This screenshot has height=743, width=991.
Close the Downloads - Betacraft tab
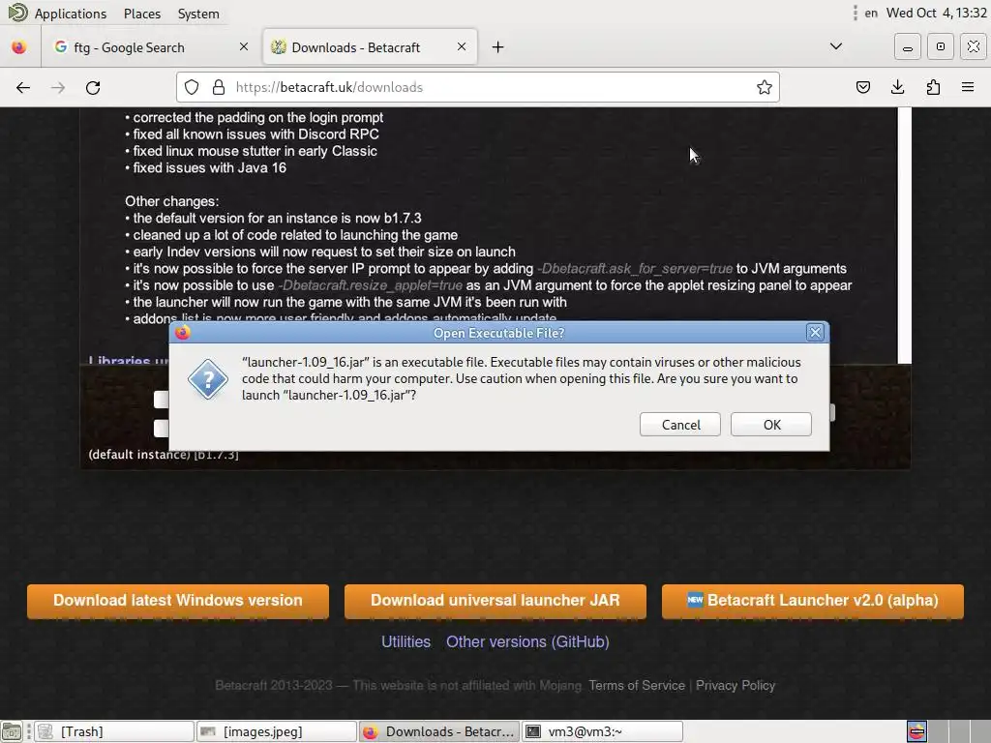pos(462,46)
